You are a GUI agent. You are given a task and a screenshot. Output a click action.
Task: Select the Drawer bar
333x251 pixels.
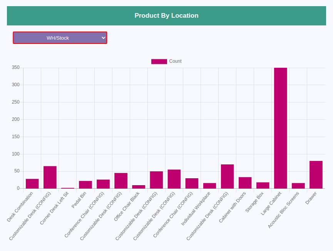click(x=316, y=174)
